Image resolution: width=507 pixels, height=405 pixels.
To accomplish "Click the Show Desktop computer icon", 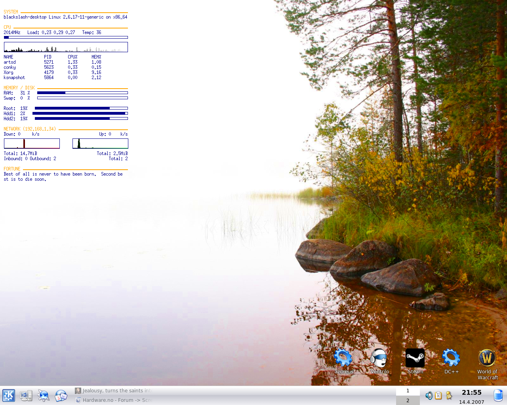I will tap(26, 396).
